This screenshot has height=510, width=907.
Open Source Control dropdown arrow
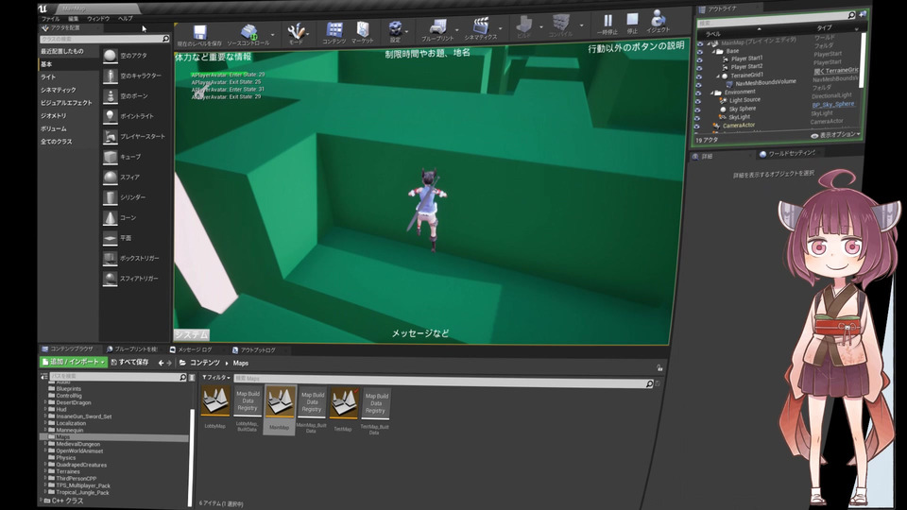(x=272, y=35)
